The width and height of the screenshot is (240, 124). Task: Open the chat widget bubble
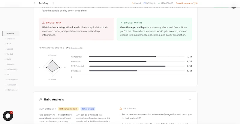tap(8, 116)
